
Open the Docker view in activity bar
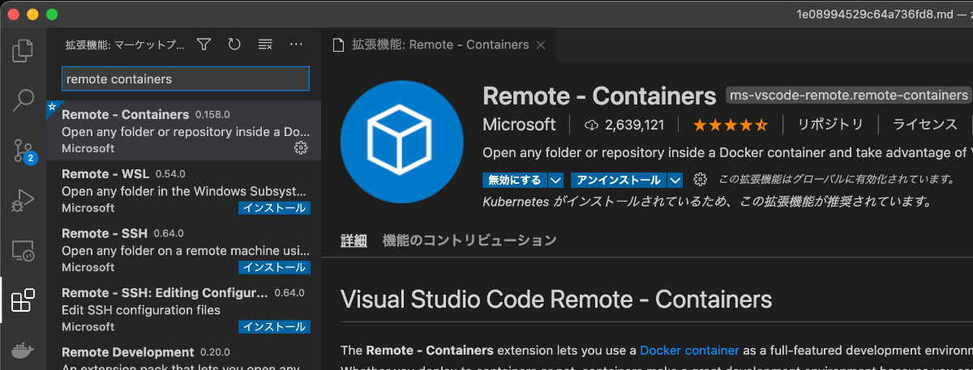[24, 351]
